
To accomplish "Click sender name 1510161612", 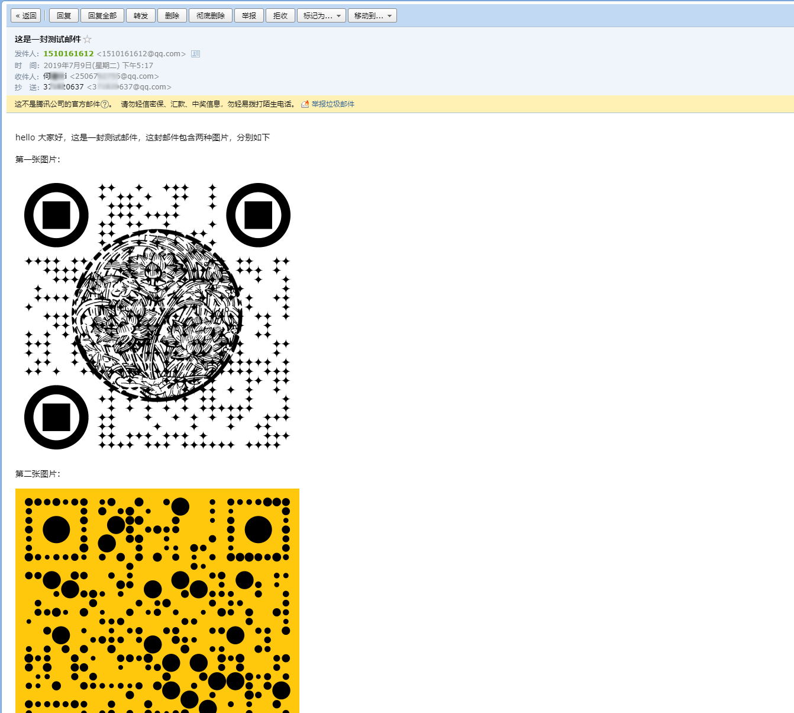I will [x=69, y=54].
